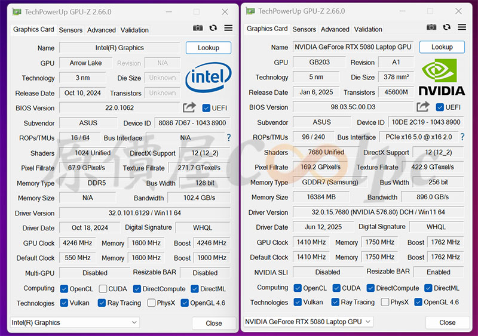This screenshot has height=336, width=478.
Task: Click refresh icon in Intel GPU-Z window
Action: [x=213, y=28]
